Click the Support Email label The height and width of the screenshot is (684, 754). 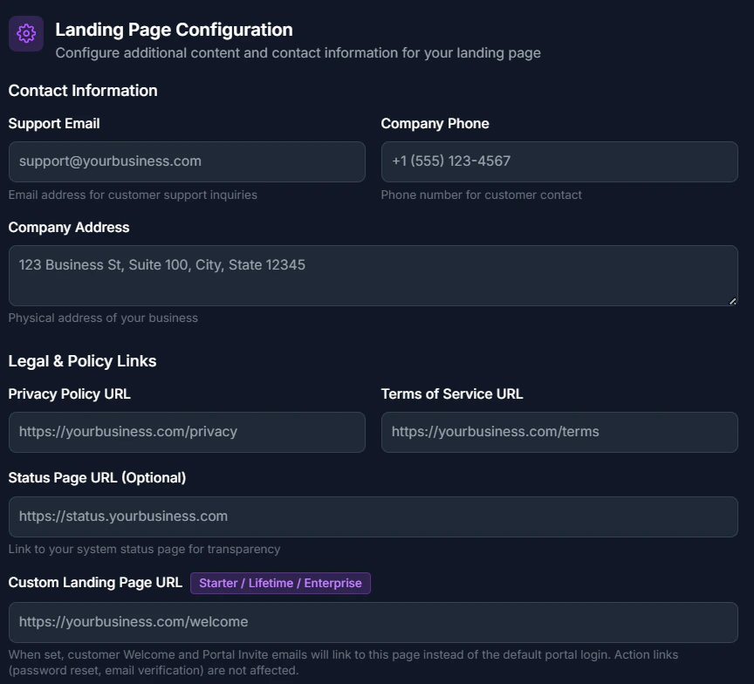53,124
